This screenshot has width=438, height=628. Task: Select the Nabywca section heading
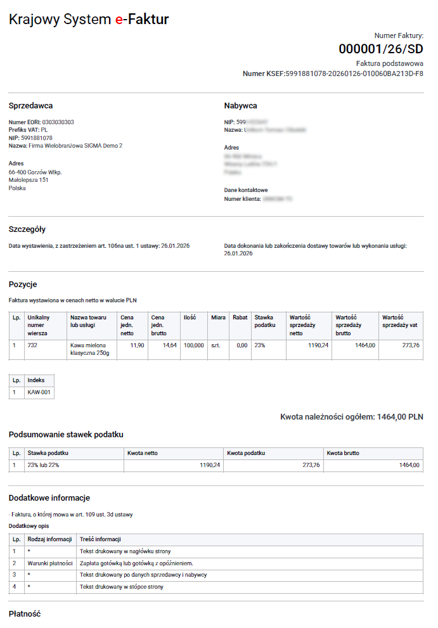pos(240,106)
